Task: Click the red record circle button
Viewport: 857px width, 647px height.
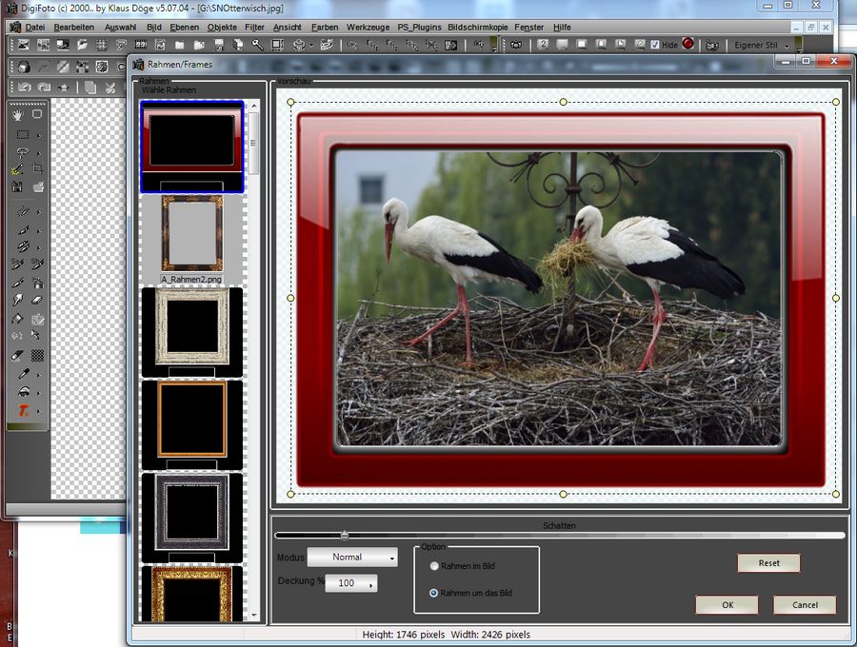Action: pyautogui.click(x=688, y=45)
